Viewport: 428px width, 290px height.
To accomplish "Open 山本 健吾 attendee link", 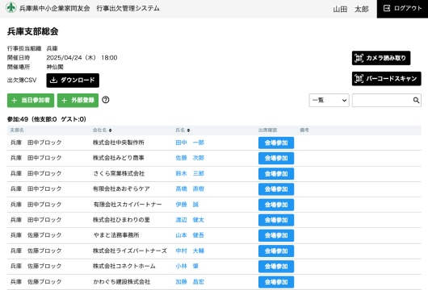I will (190, 235).
